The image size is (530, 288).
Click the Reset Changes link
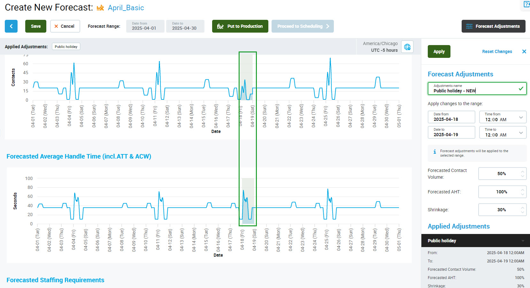tap(497, 51)
